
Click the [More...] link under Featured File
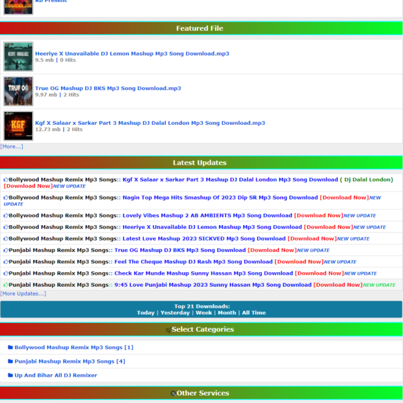pos(12,146)
